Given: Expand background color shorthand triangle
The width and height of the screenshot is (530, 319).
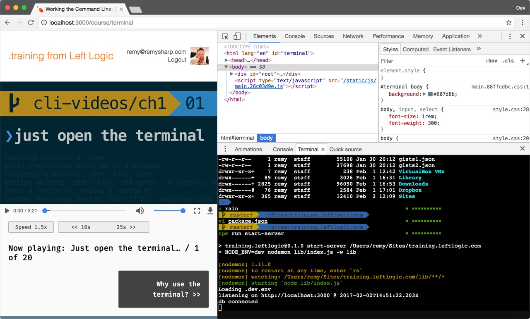Looking at the screenshot, I should (424, 94).
